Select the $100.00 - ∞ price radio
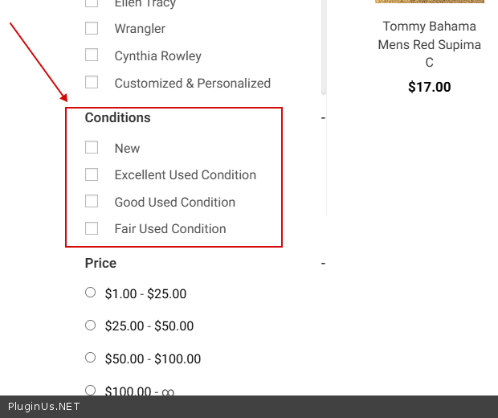This screenshot has height=418, width=498. pos(91,390)
